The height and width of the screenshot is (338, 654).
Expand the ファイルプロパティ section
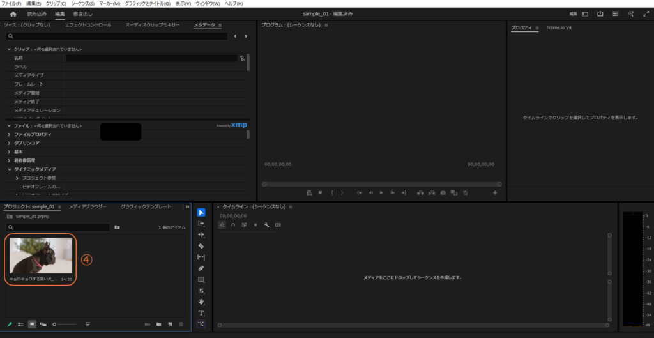(9, 134)
